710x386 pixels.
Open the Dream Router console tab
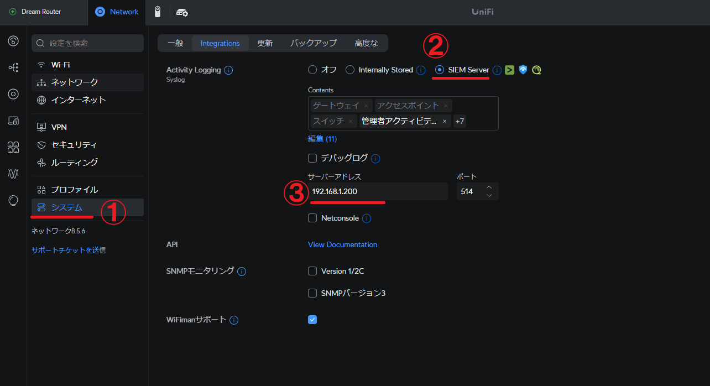[x=44, y=12]
